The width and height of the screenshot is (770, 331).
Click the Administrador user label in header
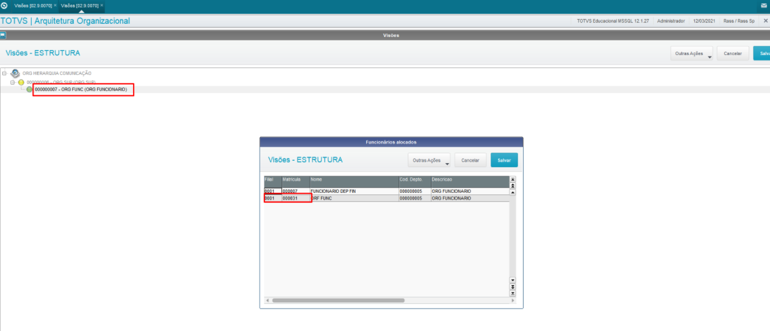(671, 21)
